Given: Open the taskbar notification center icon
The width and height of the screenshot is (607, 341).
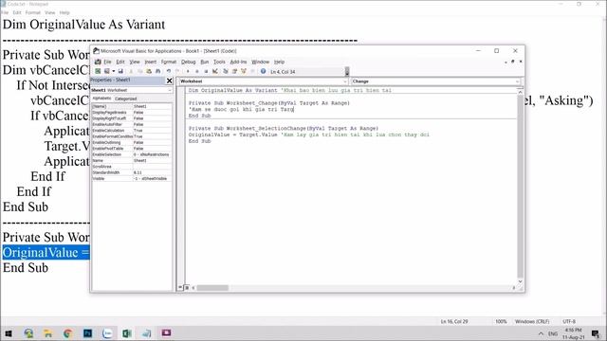Looking at the screenshot, I should pyautogui.click(x=596, y=333).
